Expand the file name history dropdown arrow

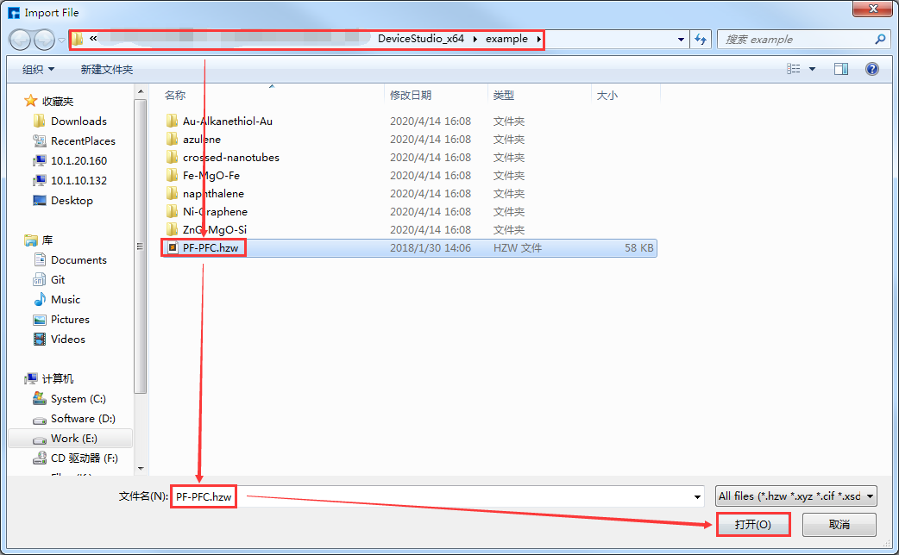pyautogui.click(x=697, y=497)
